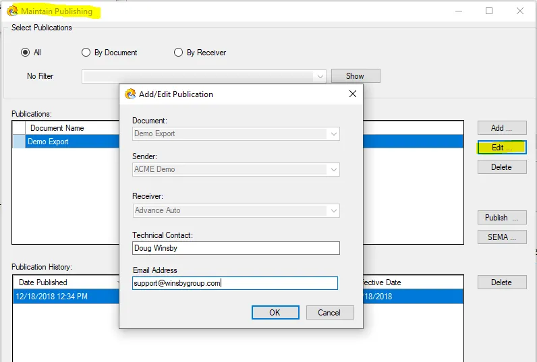Maximize the Maintain Publishing window
537x362 pixels.
(489, 11)
